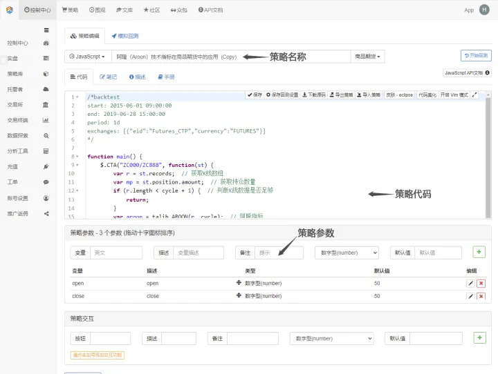Screen dimensions: 498x374
Task: Add a new interaction with plus button
Action: pos(479,338)
